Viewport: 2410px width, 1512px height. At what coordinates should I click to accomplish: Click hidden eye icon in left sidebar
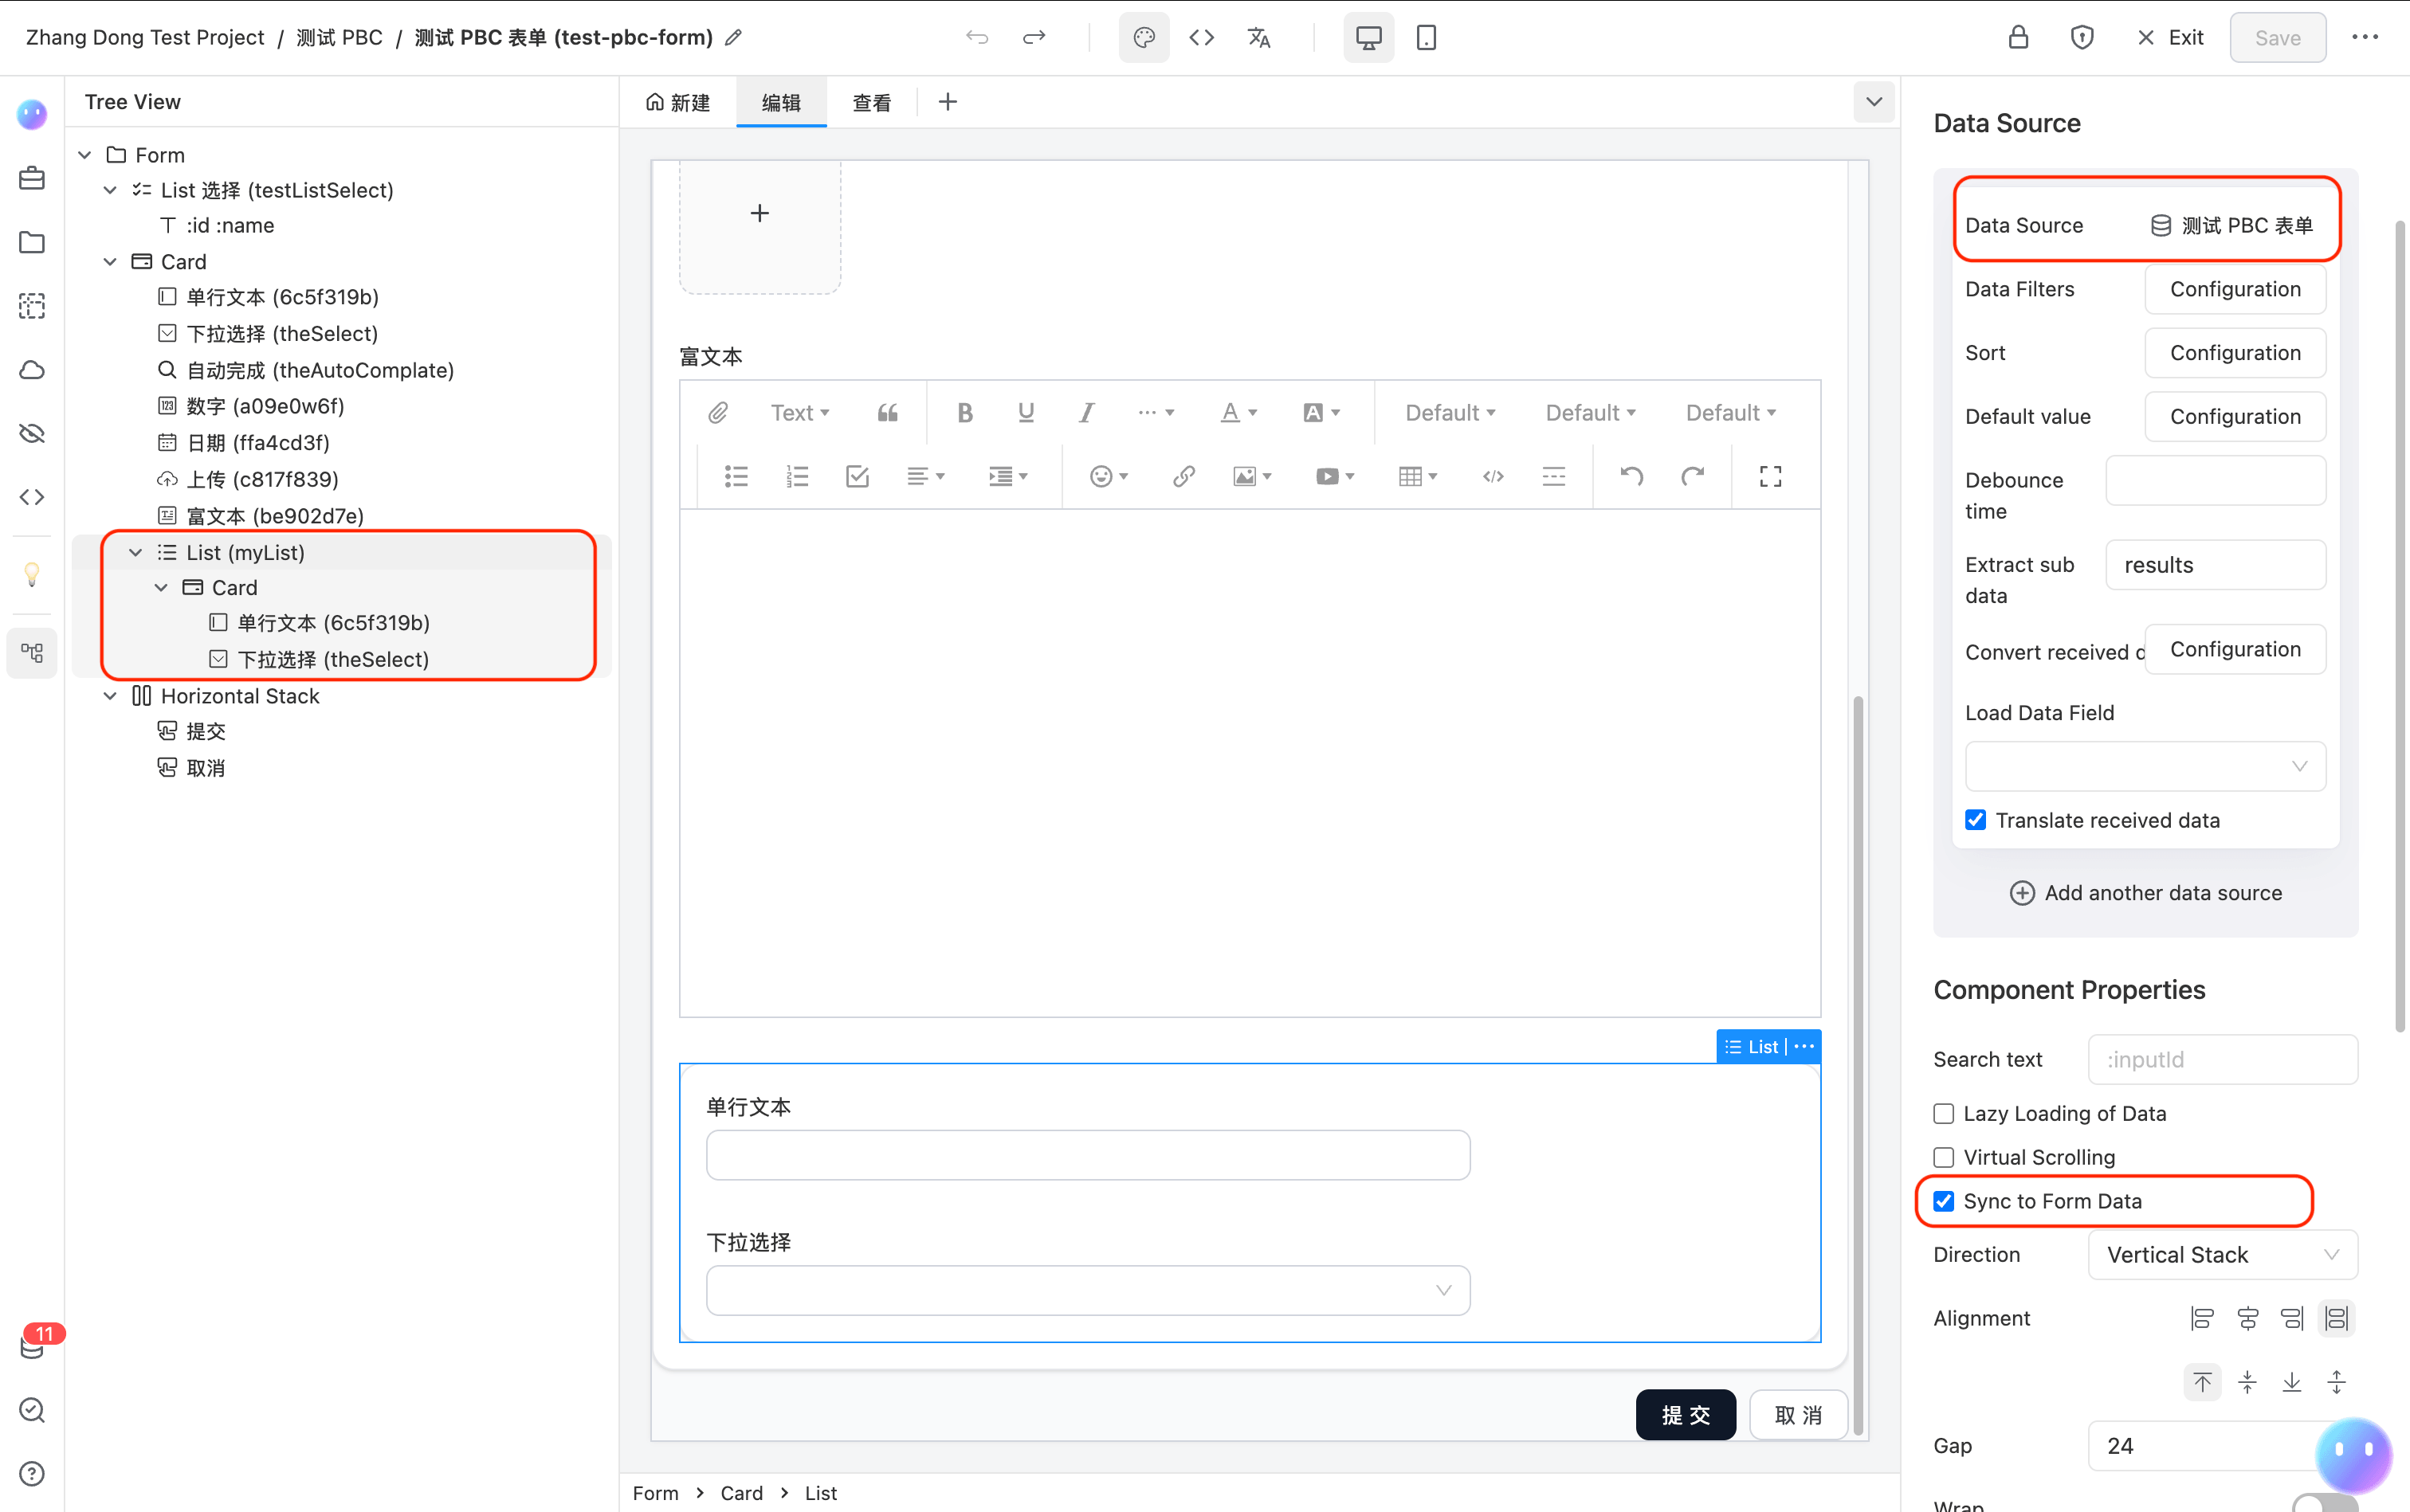pos(32,433)
